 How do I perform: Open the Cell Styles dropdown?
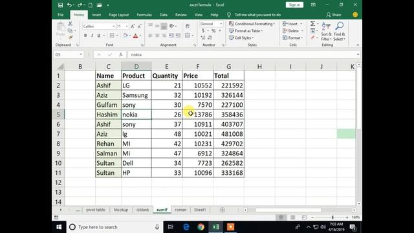pyautogui.click(x=241, y=38)
